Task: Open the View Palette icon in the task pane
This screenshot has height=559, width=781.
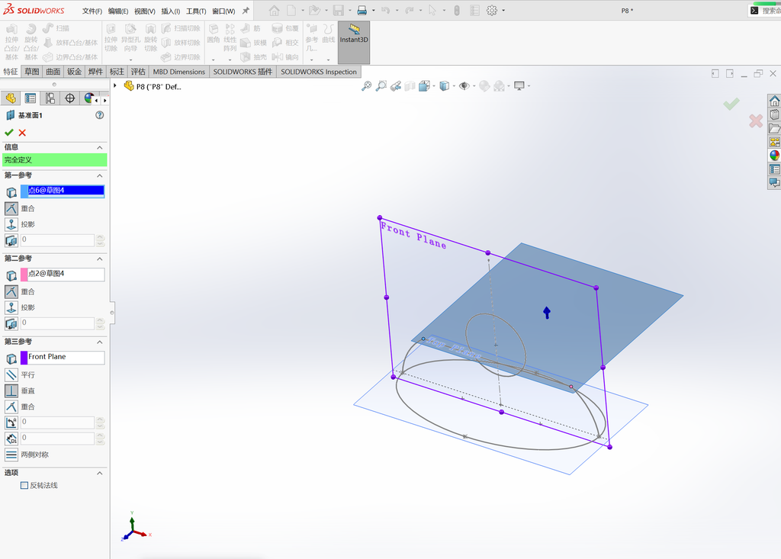Action: click(x=775, y=142)
